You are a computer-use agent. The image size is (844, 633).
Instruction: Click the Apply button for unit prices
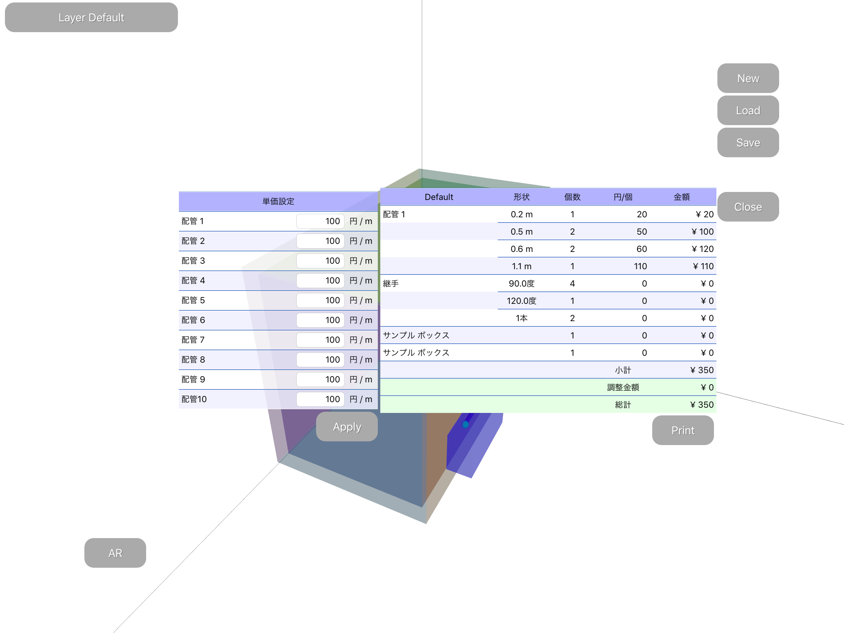tap(347, 427)
